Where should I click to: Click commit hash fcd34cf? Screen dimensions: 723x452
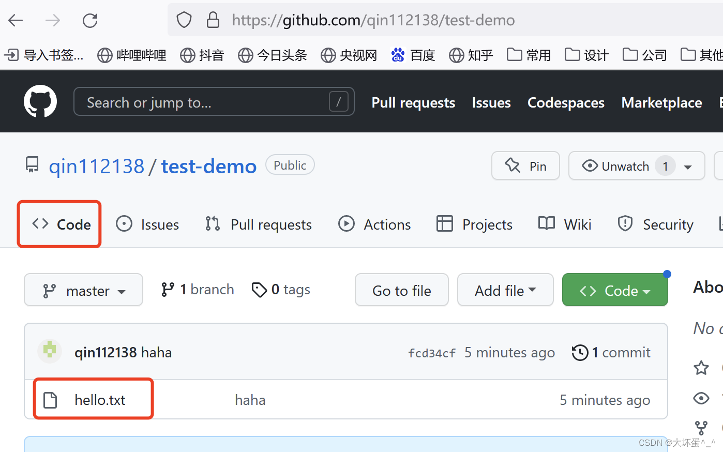(432, 353)
